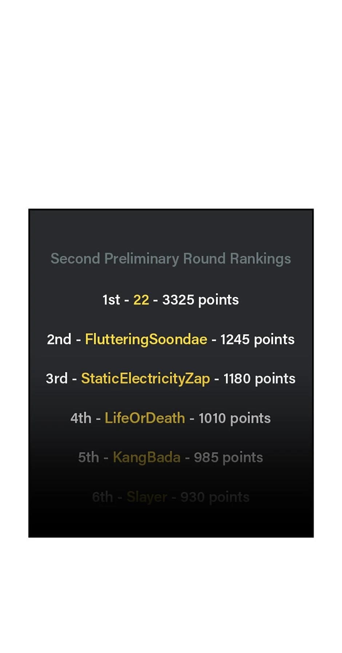Select the 2nd rank label
Viewport: 342px width, 653px height.
click(x=59, y=339)
